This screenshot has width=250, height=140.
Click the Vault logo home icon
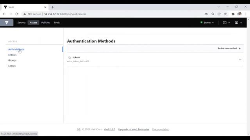tap(7, 23)
